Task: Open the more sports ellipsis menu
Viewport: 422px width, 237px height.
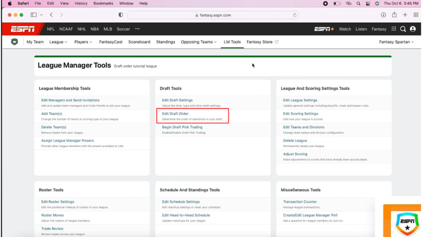Action: click(138, 29)
